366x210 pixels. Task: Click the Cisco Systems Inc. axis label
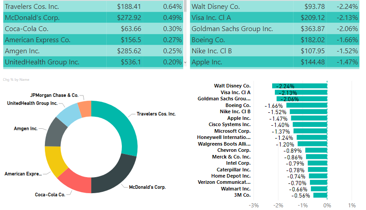tap(229, 124)
